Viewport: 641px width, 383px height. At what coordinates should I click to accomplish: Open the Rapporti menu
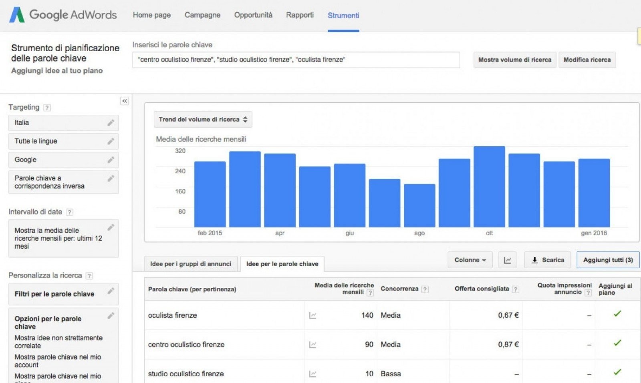pyautogui.click(x=300, y=15)
